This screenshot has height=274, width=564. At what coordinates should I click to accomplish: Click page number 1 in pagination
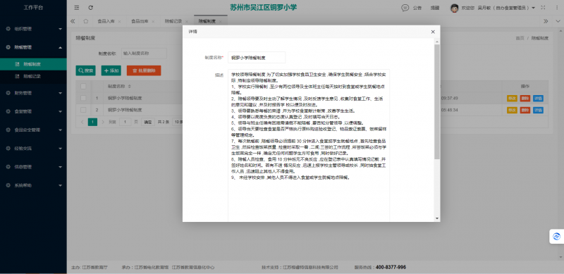coord(92,122)
